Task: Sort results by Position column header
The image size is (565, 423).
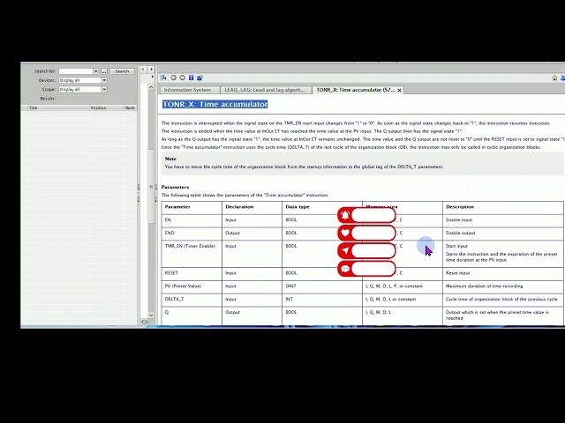Action: tap(106, 108)
